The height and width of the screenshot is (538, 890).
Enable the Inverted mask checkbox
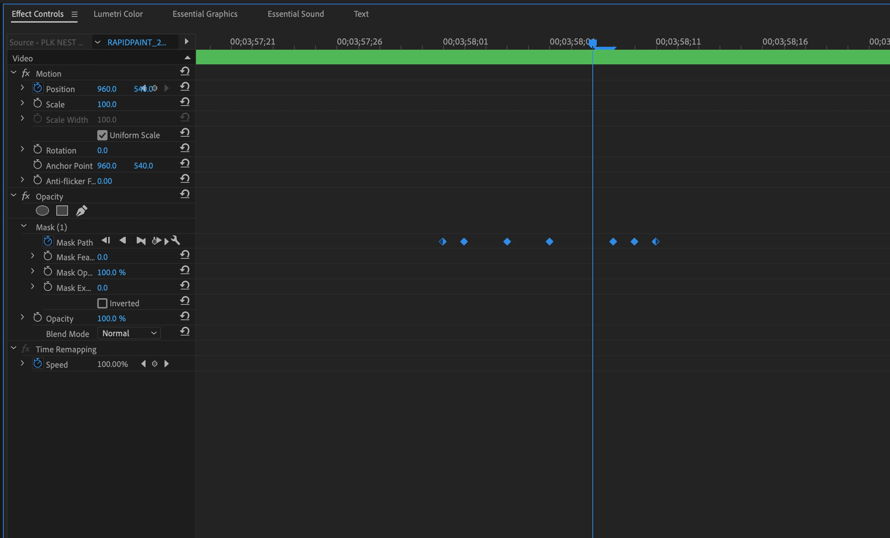102,303
